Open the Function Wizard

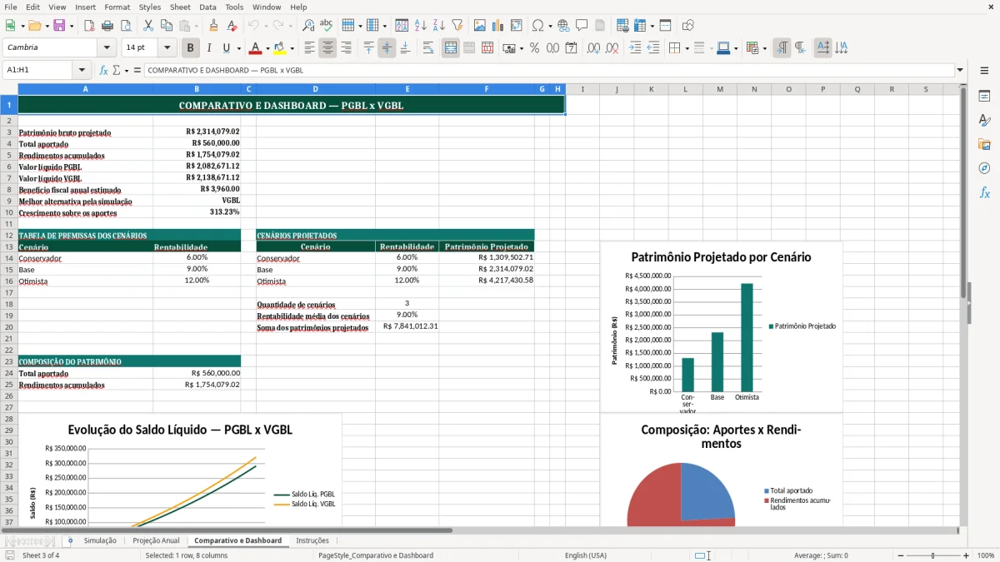[x=104, y=71]
